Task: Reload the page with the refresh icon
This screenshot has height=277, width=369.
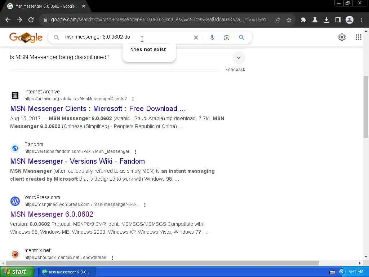Action: tap(31, 20)
